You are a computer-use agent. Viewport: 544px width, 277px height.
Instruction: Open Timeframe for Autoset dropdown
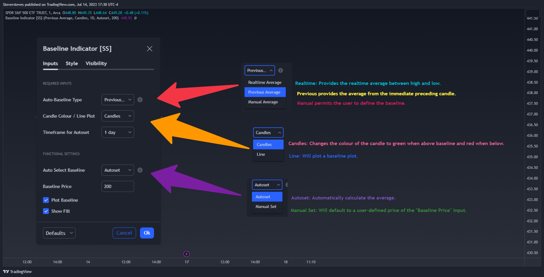coord(118,132)
